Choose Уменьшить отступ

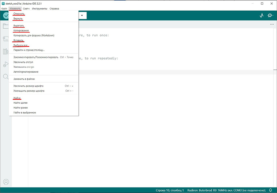[x=44, y=67]
